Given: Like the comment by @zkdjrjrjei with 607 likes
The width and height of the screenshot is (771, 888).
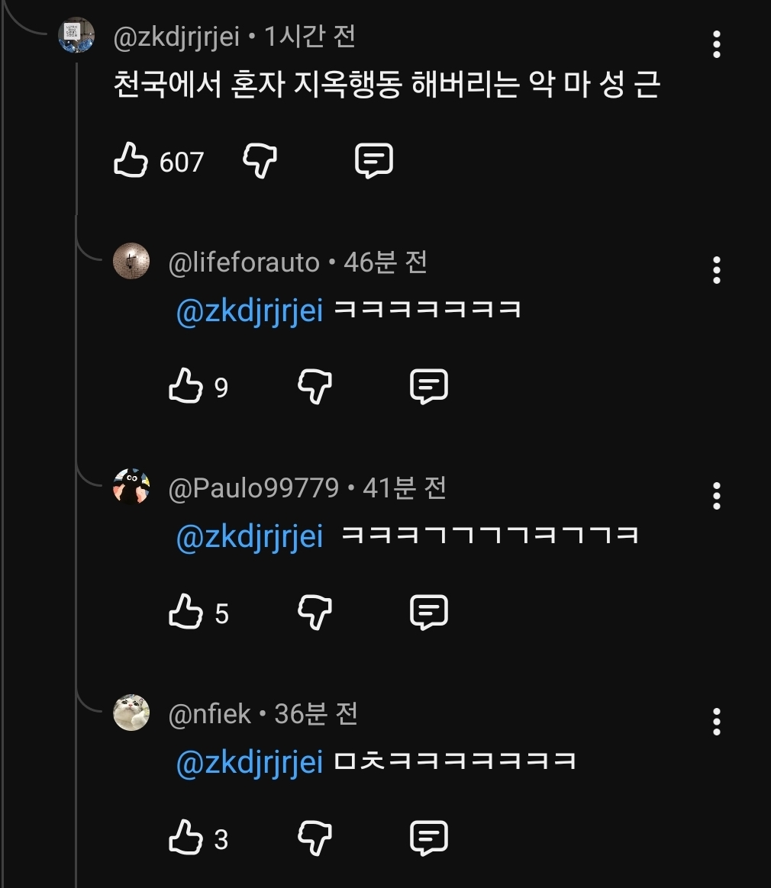Looking at the screenshot, I should (x=131, y=161).
